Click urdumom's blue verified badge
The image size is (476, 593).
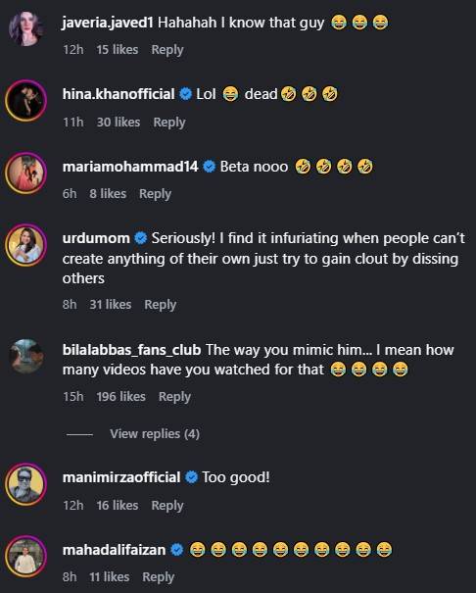(x=141, y=238)
